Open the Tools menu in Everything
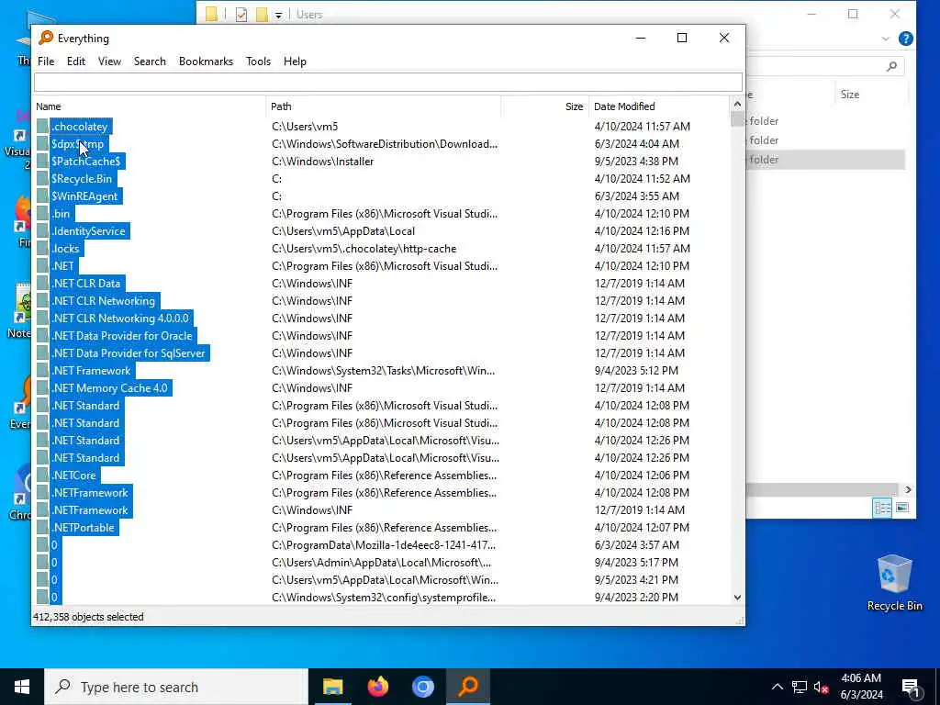This screenshot has height=705, width=940. [x=258, y=62]
